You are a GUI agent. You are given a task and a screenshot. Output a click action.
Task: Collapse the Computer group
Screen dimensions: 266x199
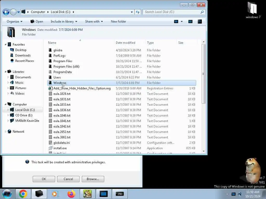point(6,104)
